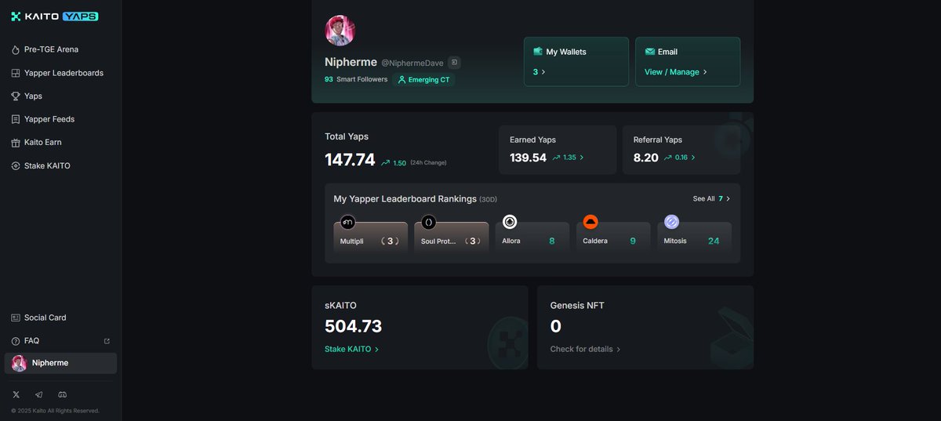Viewport: 941px width, 421px height.
Task: Click the Stake KAITO circular icon
Action: [x=16, y=166]
